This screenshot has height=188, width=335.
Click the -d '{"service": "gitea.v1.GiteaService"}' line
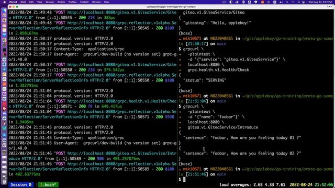pos(236,60)
